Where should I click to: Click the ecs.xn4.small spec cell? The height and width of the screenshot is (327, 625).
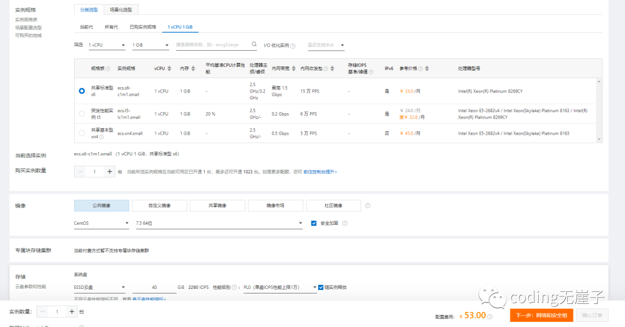click(x=130, y=133)
